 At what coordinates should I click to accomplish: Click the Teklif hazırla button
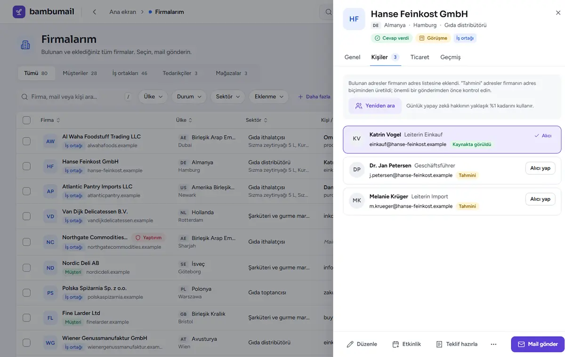(x=457, y=344)
